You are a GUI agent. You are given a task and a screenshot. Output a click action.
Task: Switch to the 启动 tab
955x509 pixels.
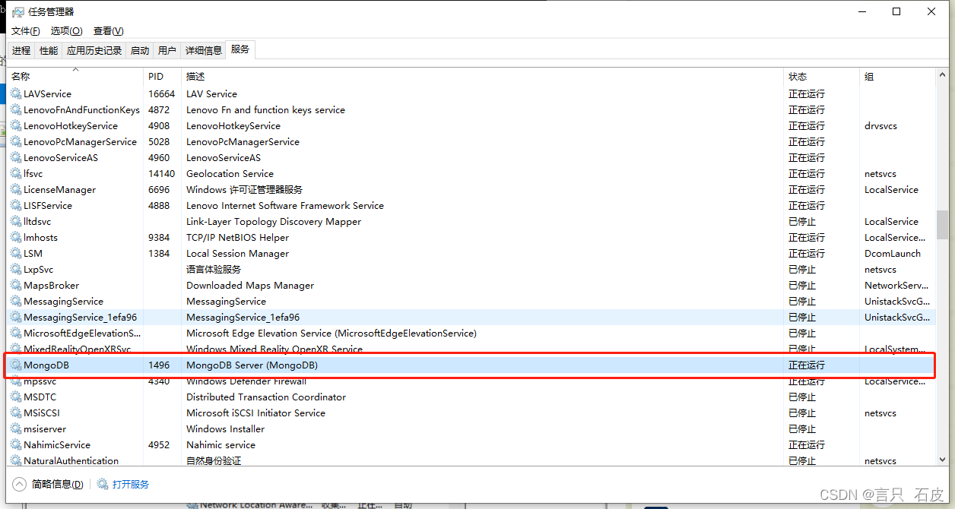140,50
